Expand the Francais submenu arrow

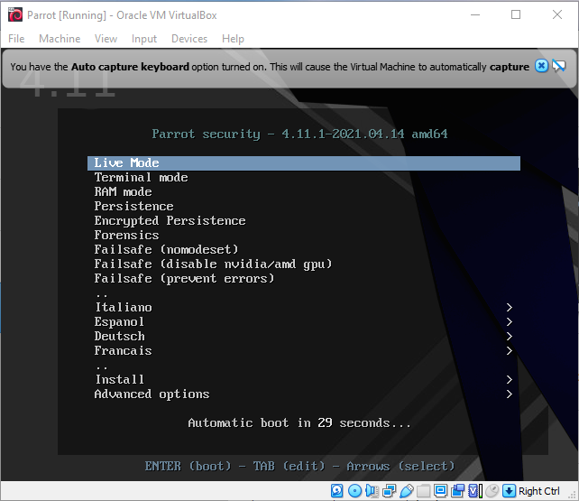510,350
